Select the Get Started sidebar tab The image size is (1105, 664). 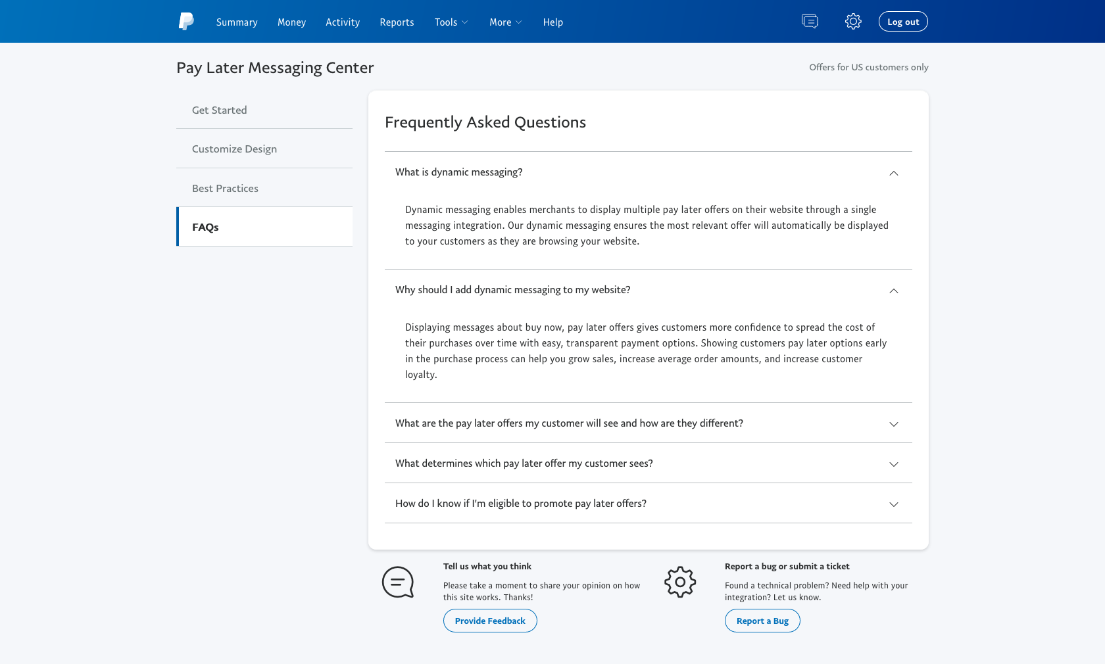pyautogui.click(x=264, y=110)
